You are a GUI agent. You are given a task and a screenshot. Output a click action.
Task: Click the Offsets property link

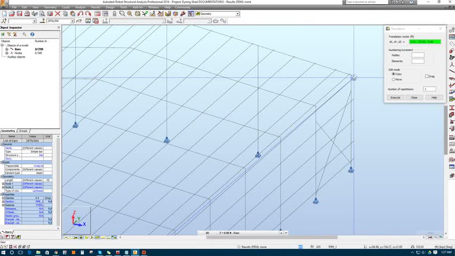pyautogui.click(x=10, y=212)
